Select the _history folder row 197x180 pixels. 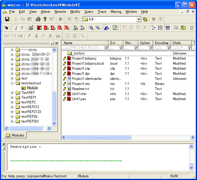coord(128,53)
